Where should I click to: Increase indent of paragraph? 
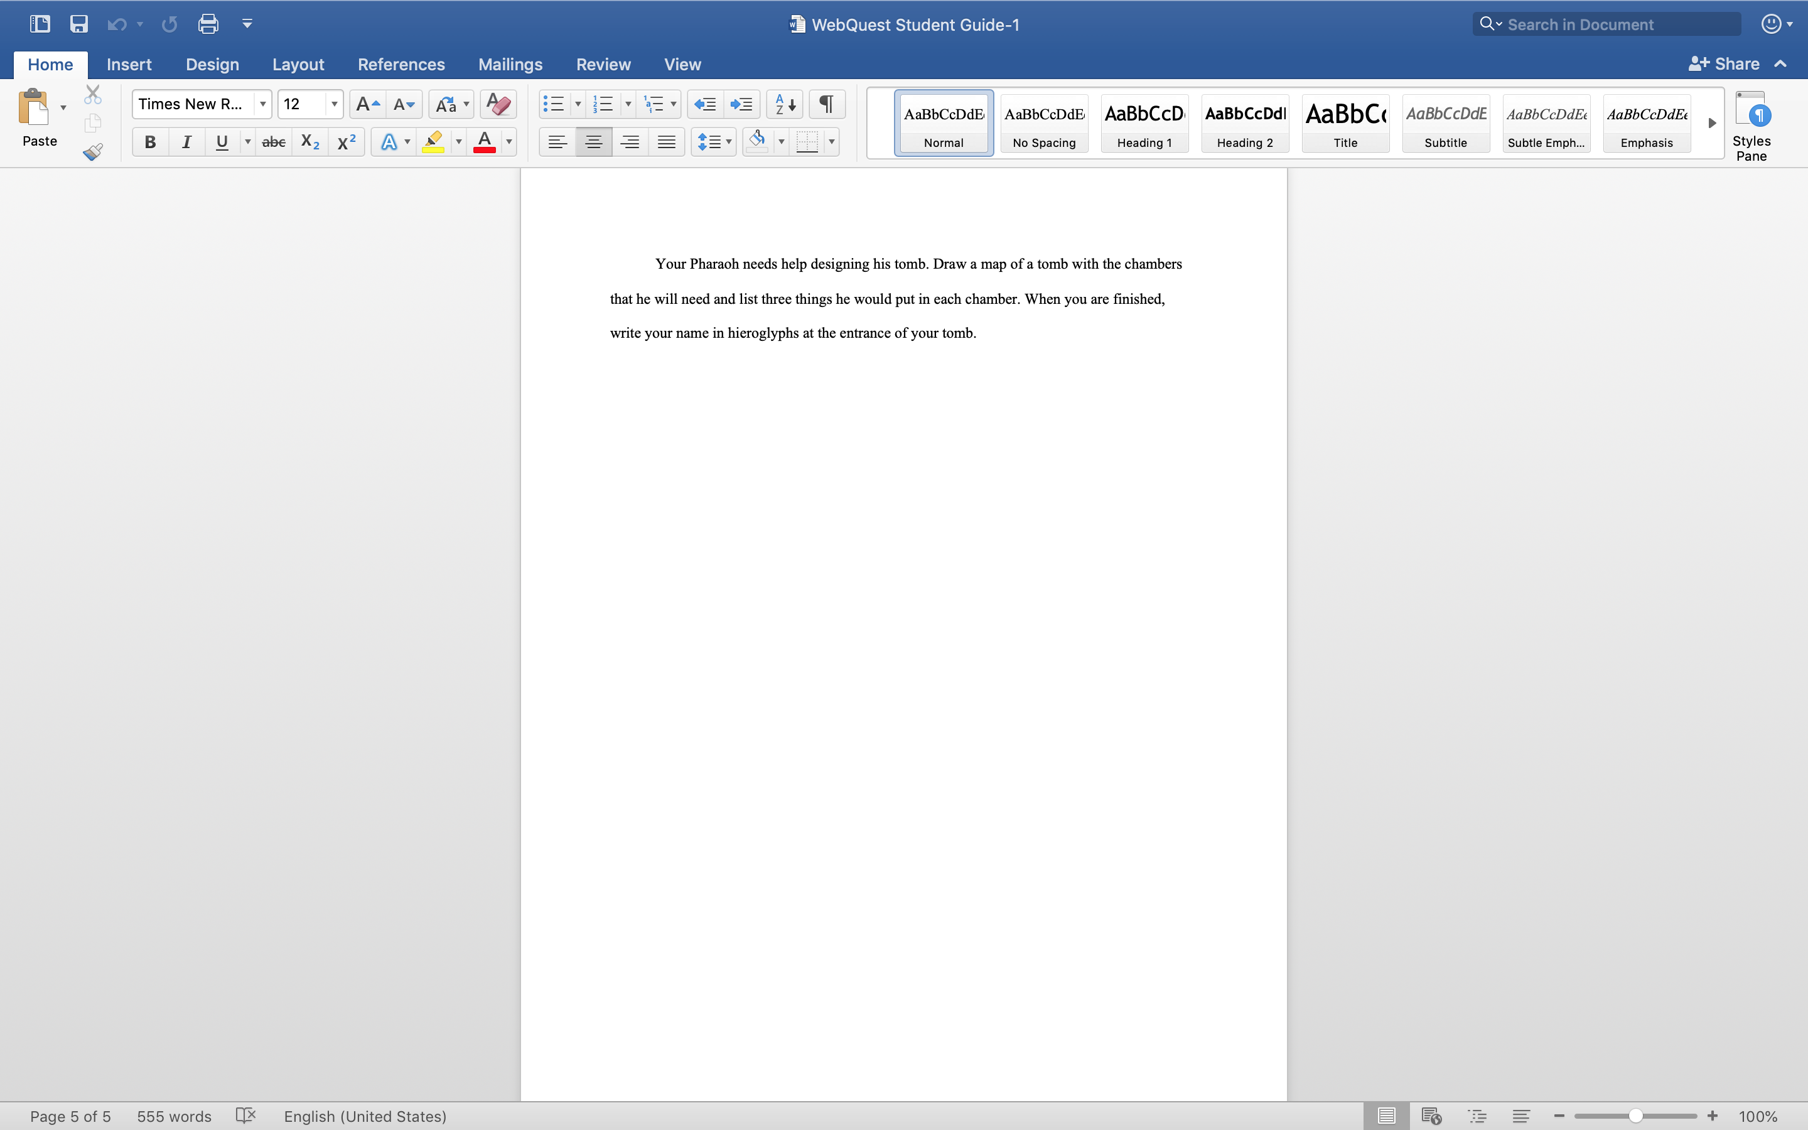pyautogui.click(x=741, y=104)
